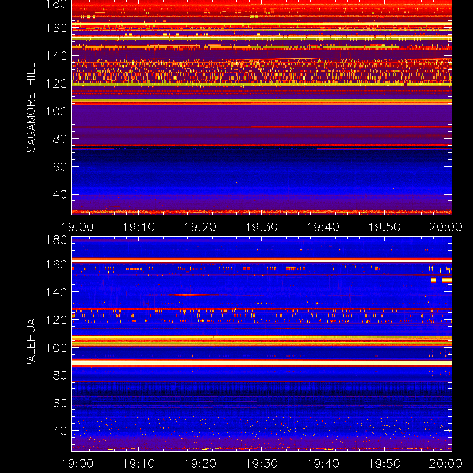Pick the 19:30 time label under Sagamore Hill plot

point(261,227)
